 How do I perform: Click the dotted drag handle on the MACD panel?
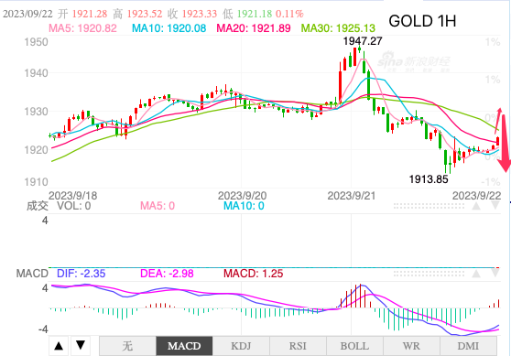point(429,274)
